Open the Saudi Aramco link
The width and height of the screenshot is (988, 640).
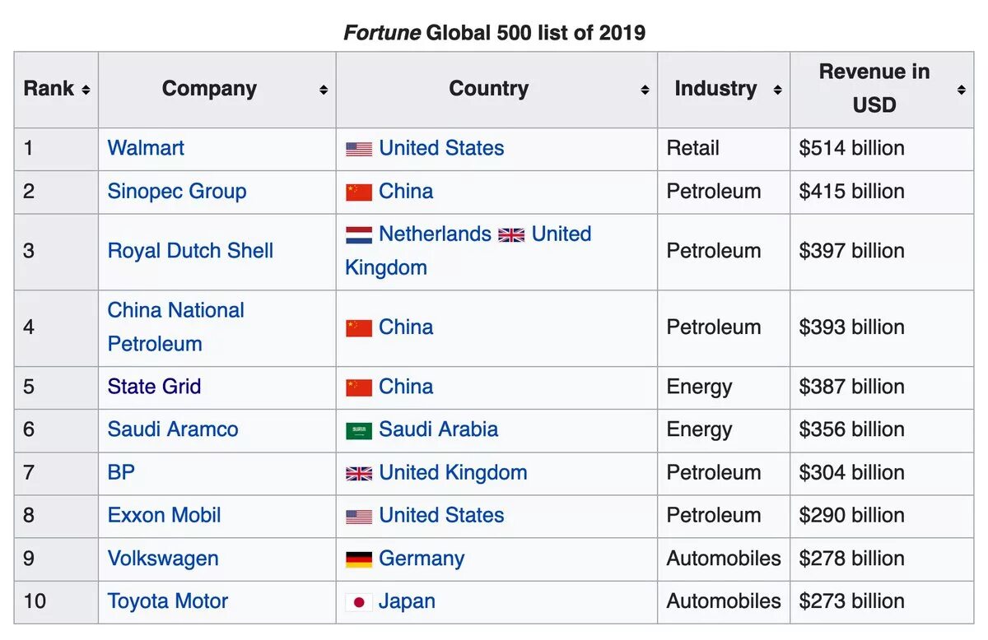(x=173, y=429)
